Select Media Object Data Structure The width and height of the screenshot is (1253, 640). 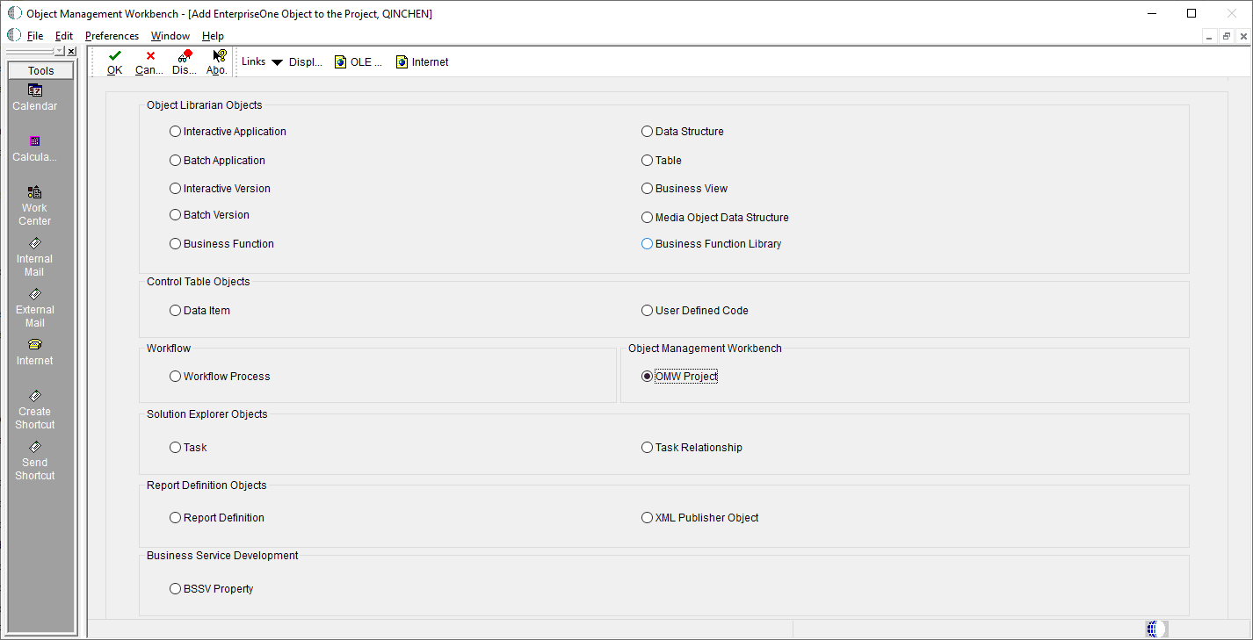(648, 218)
